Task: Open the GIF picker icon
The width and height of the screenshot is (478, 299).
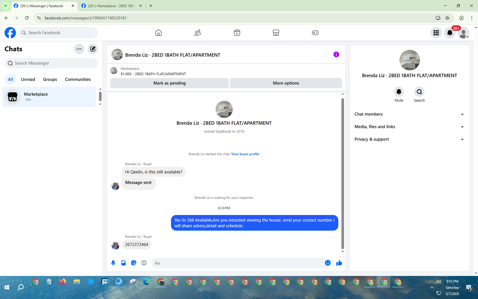Action: (x=144, y=263)
